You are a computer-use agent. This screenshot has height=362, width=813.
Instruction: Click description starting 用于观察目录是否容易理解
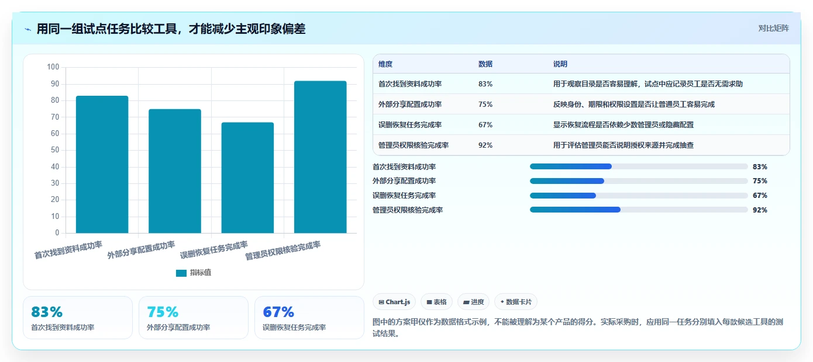648,84
